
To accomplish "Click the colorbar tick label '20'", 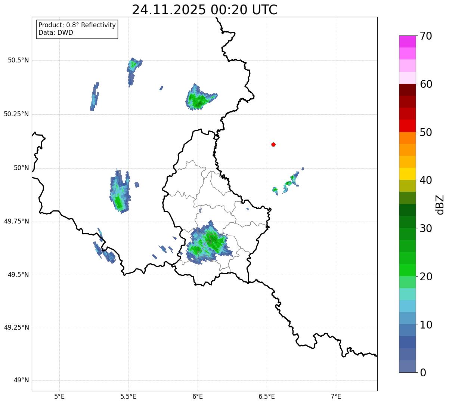I will [425, 277].
